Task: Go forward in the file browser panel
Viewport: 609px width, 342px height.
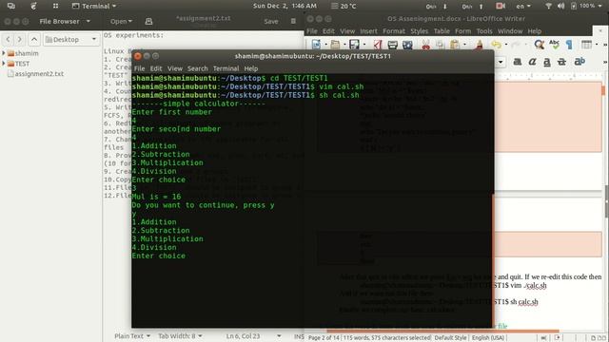Action: 19,39
